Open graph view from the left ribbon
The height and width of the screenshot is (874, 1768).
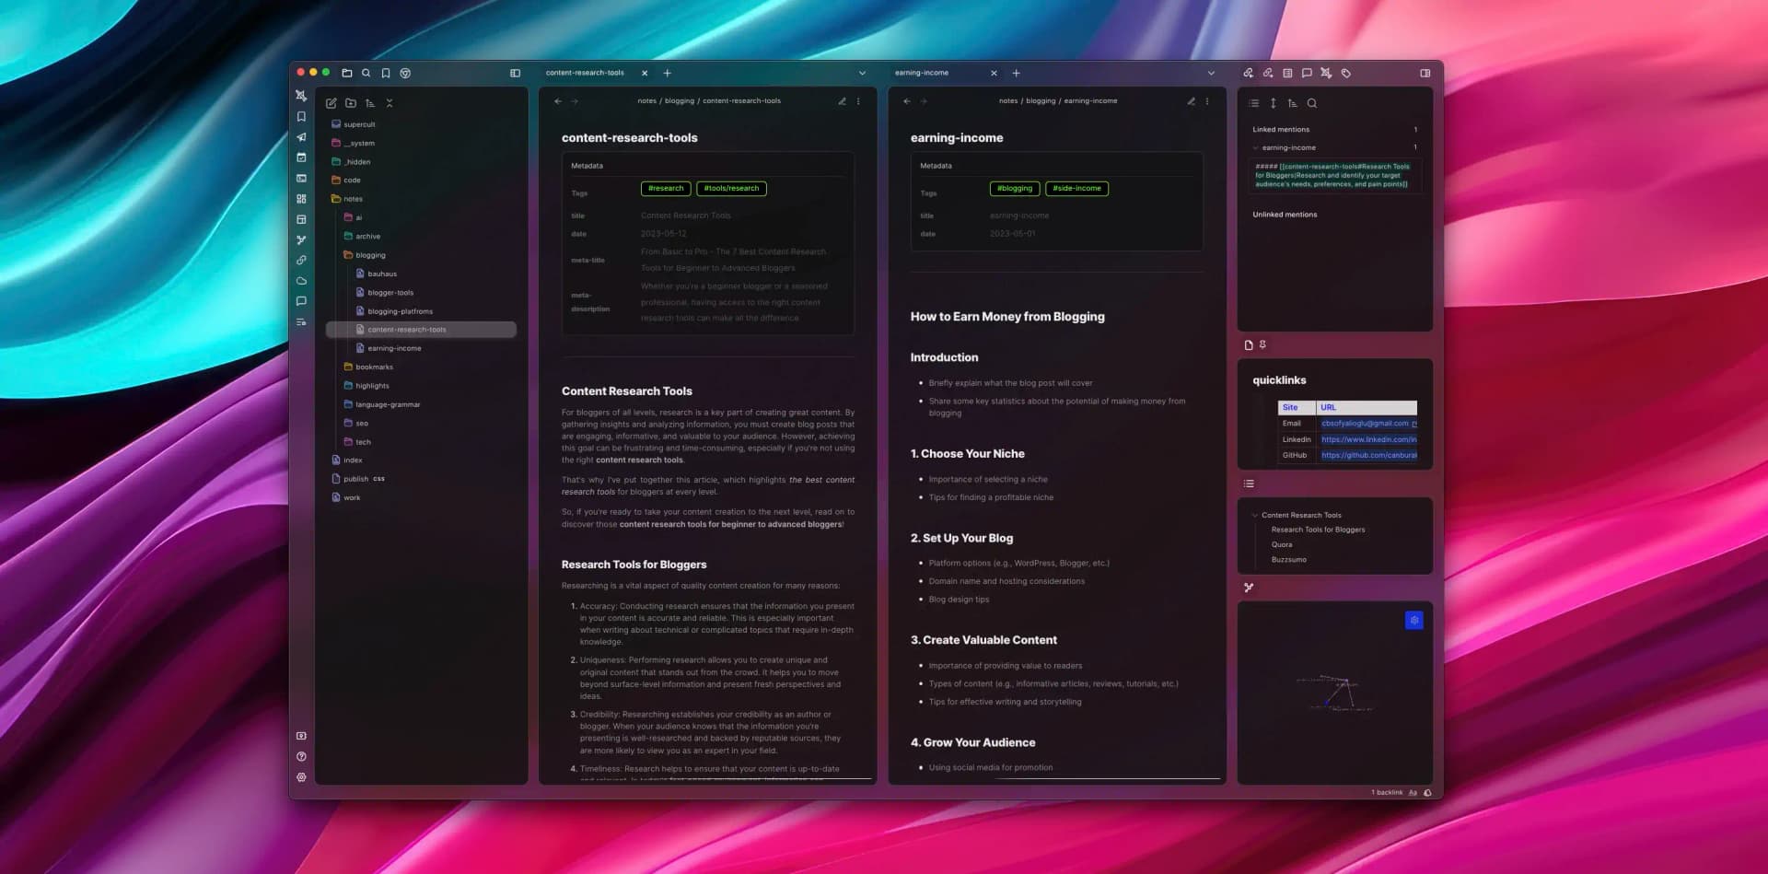coord(301,239)
